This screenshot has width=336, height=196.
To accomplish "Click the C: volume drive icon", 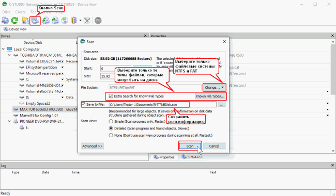I will click(22, 79).
